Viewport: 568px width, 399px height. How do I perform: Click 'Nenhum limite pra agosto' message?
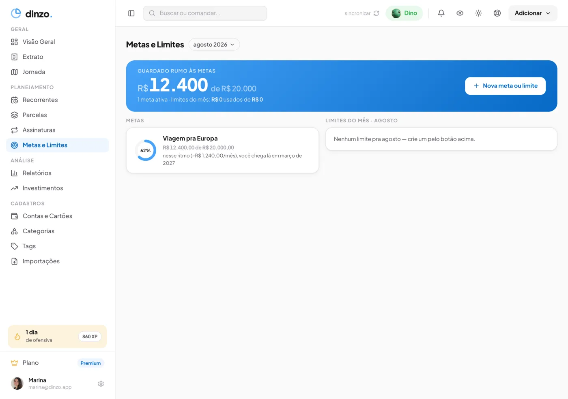[x=404, y=139]
